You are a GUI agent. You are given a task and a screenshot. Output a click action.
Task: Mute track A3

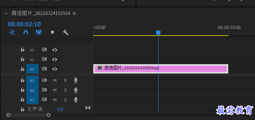[55, 100]
